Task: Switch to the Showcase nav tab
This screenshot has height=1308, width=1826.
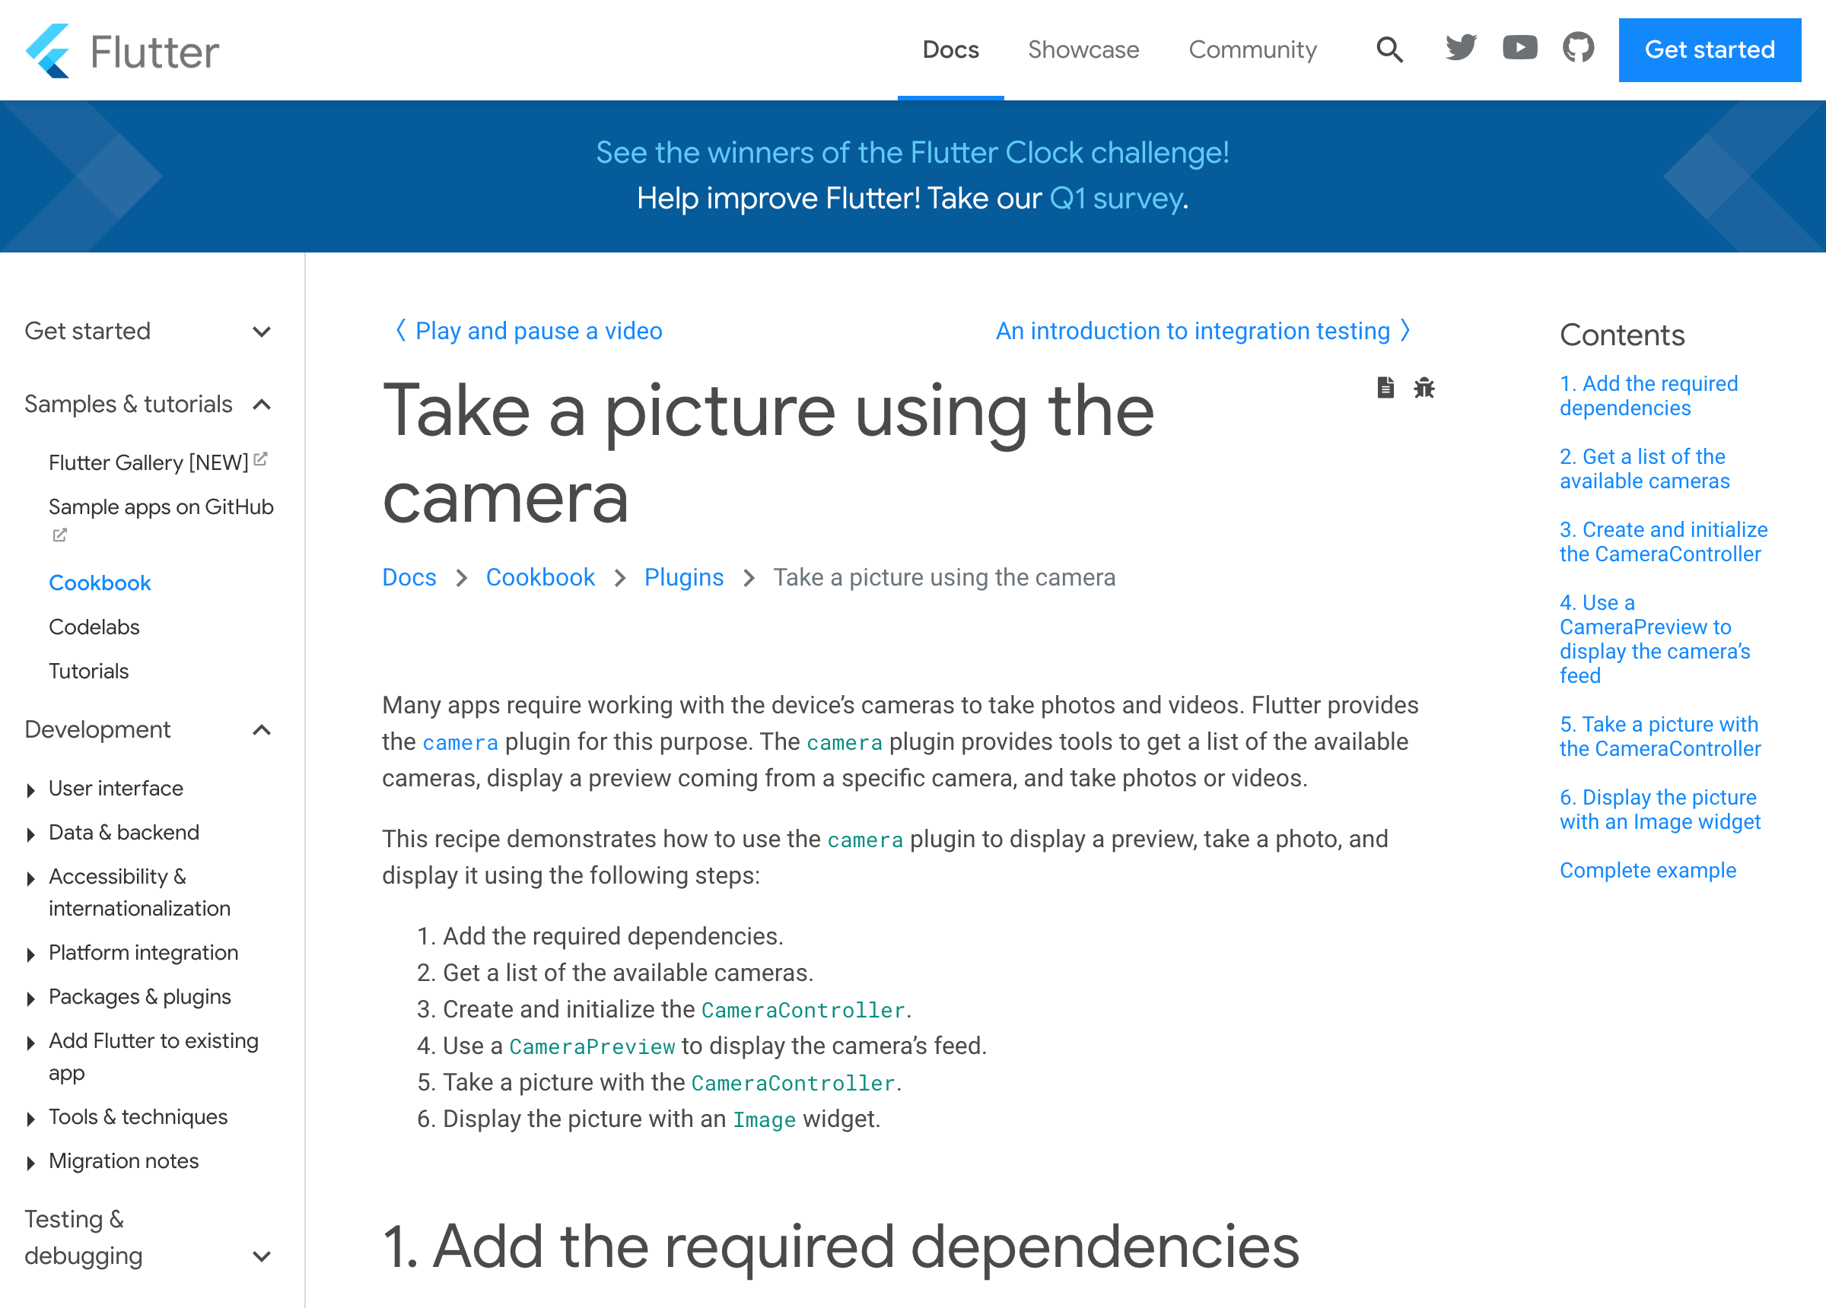Action: (x=1083, y=50)
